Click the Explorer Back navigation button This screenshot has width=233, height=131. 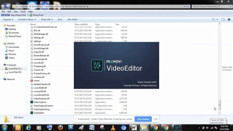tap(3, 7)
